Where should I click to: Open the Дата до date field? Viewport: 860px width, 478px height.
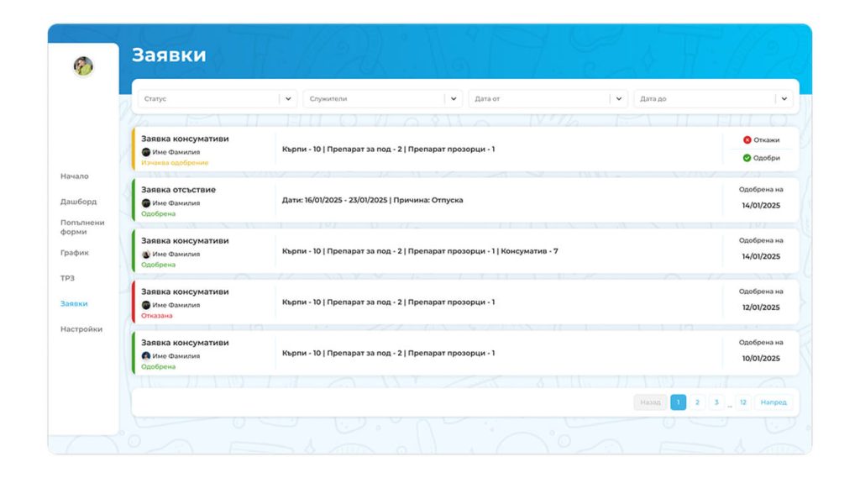(714, 99)
